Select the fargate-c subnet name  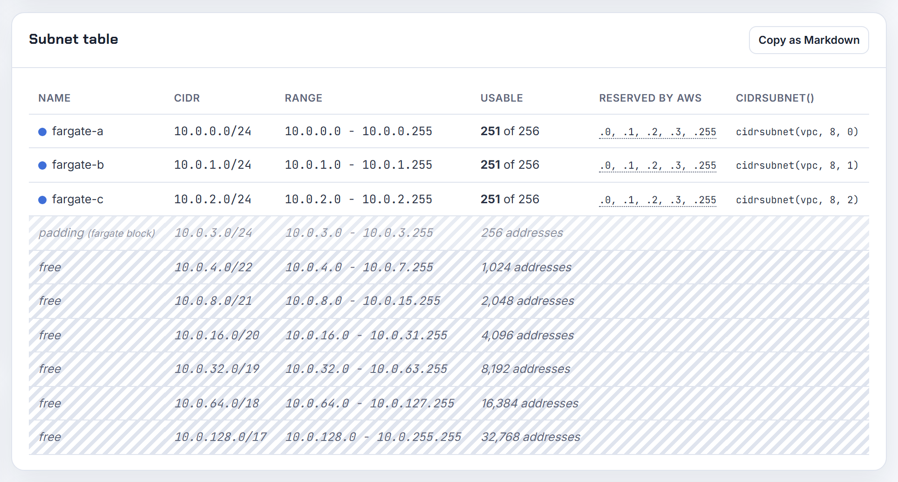click(77, 200)
